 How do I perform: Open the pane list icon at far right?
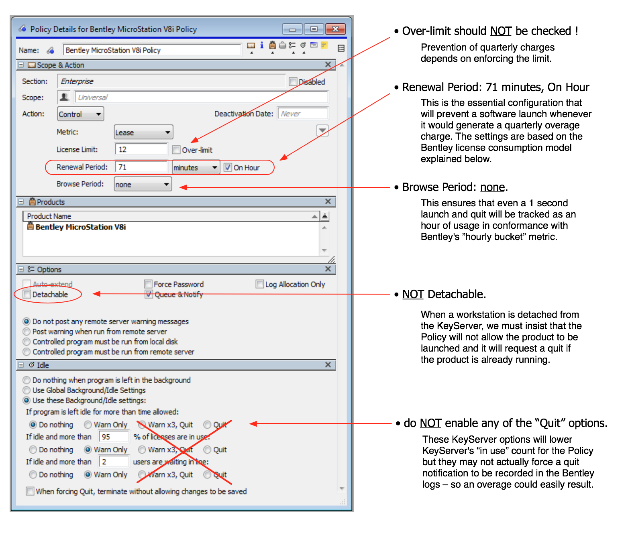click(x=341, y=49)
